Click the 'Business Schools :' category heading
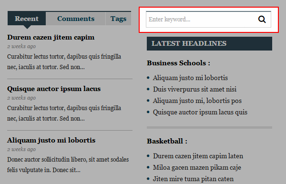This screenshot has width=286, height=184. pyautogui.click(x=178, y=63)
